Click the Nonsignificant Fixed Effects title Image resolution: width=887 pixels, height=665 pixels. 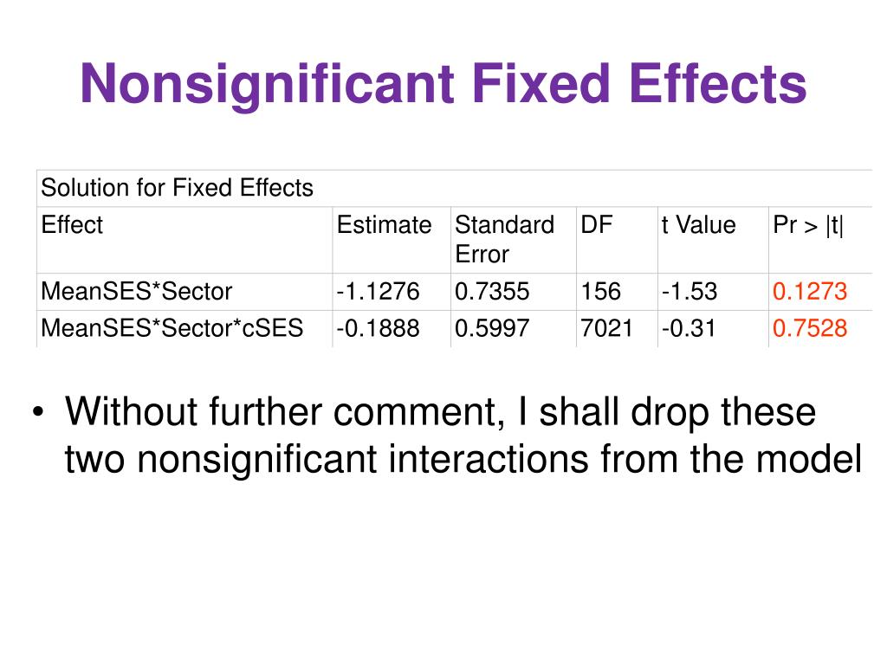pyautogui.click(x=443, y=84)
